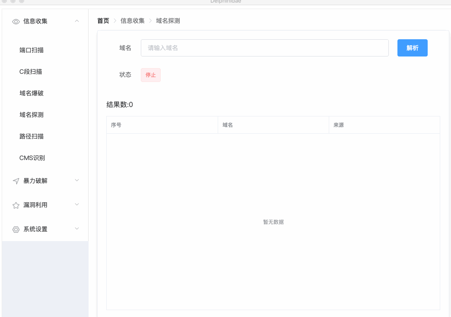Click the star icon beside 漏洞利用
This screenshot has width=451, height=317.
pos(16,205)
